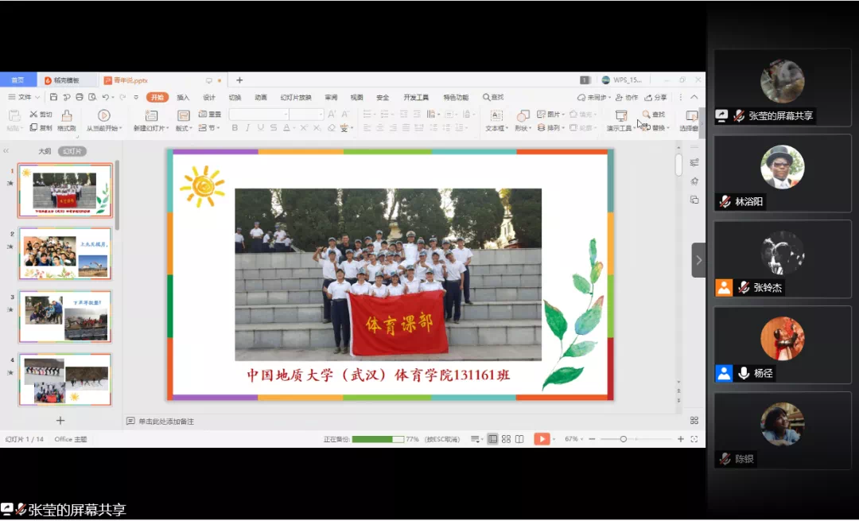Image resolution: width=859 pixels, height=521 pixels.
Task: Click the Save icon on quick toolbar
Action: click(53, 96)
